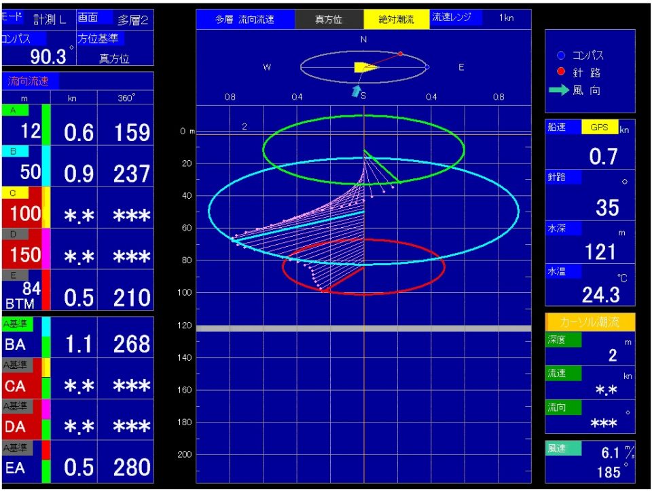This screenshot has width=652, height=491.
Task: Click the cursor 深度 value 2
Action: coord(613,355)
